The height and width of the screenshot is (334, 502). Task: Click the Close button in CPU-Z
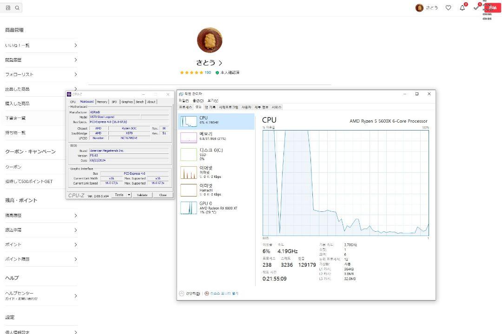coord(163,195)
